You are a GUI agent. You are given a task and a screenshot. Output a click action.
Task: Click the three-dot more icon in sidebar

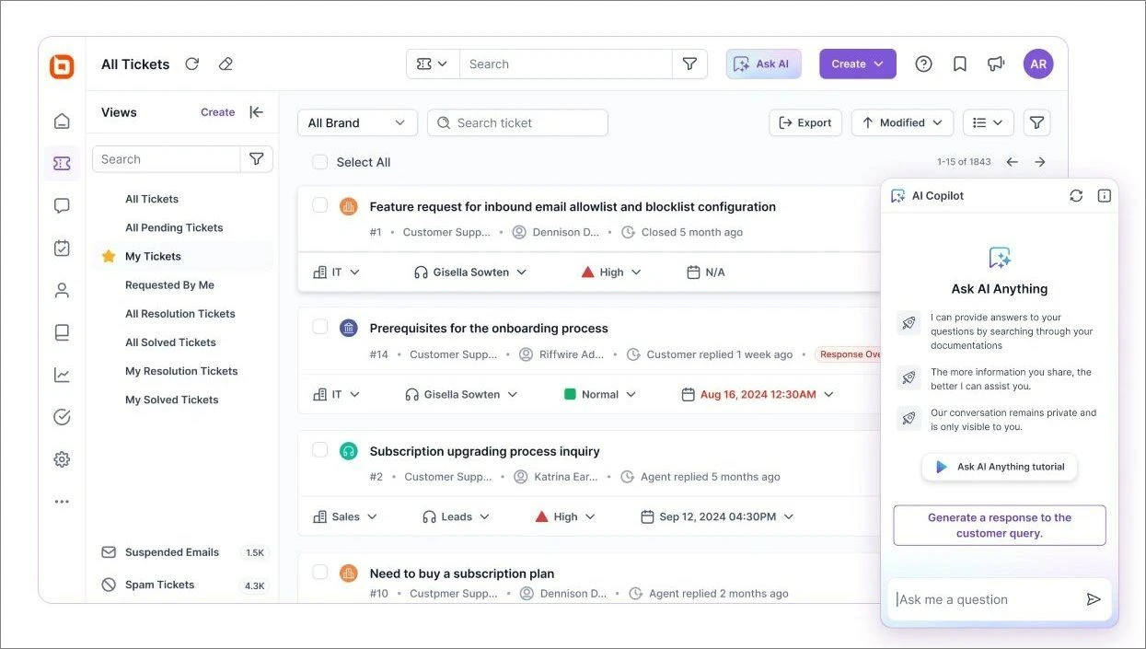tap(62, 502)
